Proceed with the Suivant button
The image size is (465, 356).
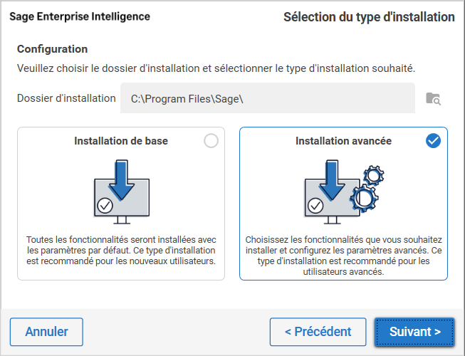(x=414, y=332)
